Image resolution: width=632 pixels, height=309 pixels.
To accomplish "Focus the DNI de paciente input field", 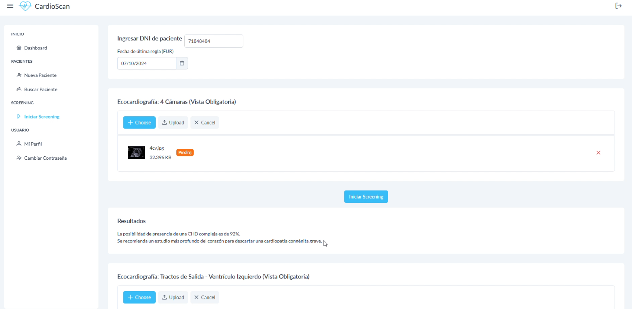I will tap(214, 41).
